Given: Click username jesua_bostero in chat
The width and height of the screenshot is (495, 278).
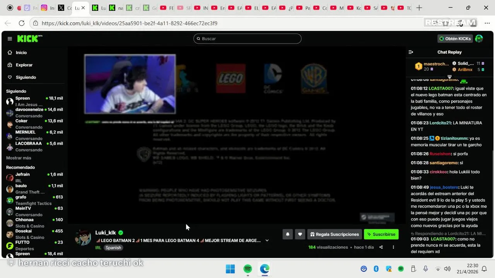Looking at the screenshot, I should 444,187.
